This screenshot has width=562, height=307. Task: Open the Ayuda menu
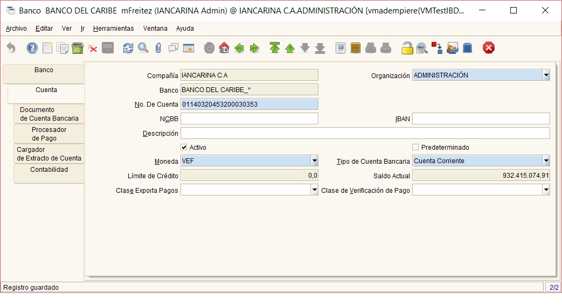click(185, 29)
